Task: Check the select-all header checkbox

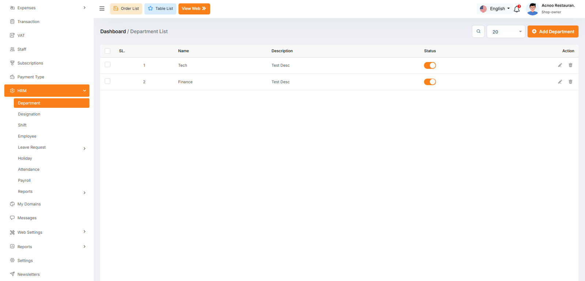Action: 107,51
